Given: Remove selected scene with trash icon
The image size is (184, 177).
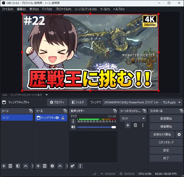Looking at the screenshot, I should point(10,166).
